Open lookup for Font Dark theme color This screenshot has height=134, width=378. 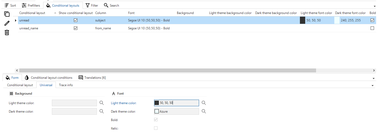pyautogui.click(x=204, y=112)
